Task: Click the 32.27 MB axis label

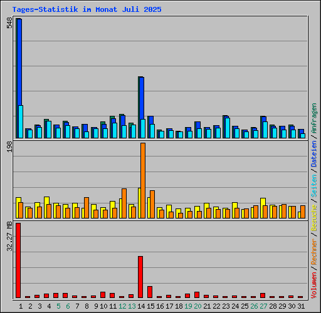Action: click(x=9, y=237)
